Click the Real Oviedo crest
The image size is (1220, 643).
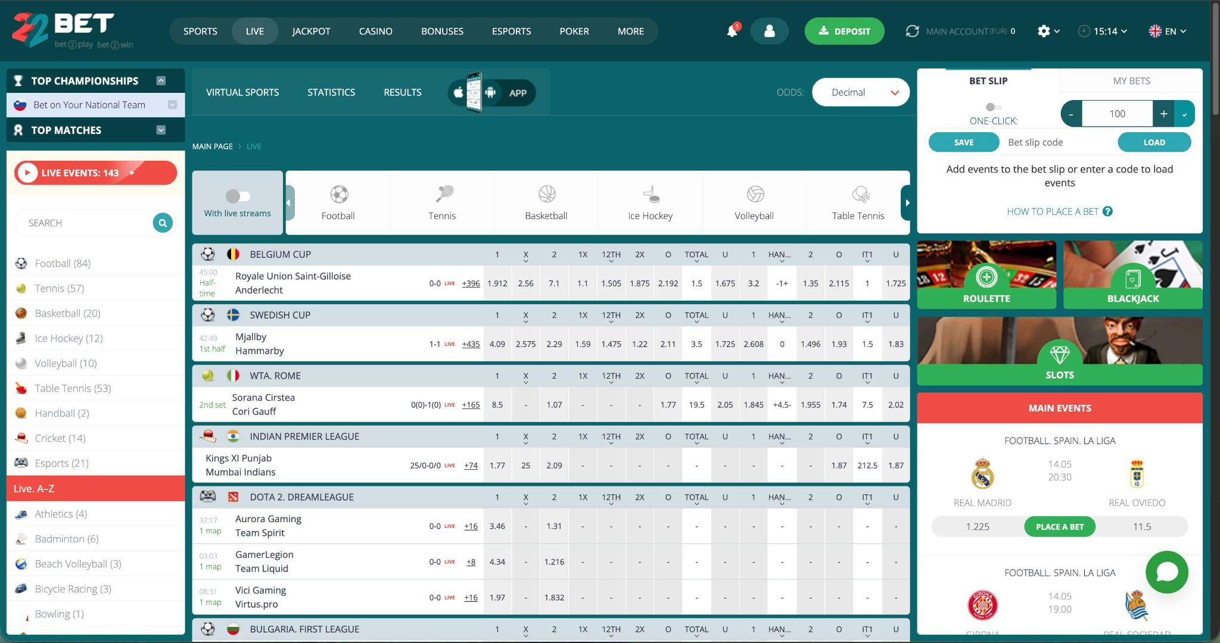[x=1137, y=473]
